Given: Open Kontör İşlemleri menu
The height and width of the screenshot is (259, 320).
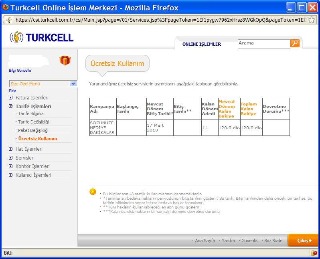Looking at the screenshot, I should [x=32, y=166].
